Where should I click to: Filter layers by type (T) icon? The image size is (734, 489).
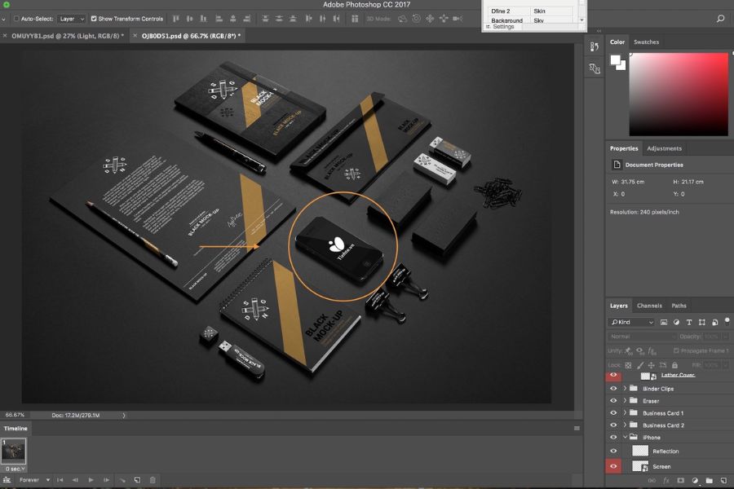(689, 322)
